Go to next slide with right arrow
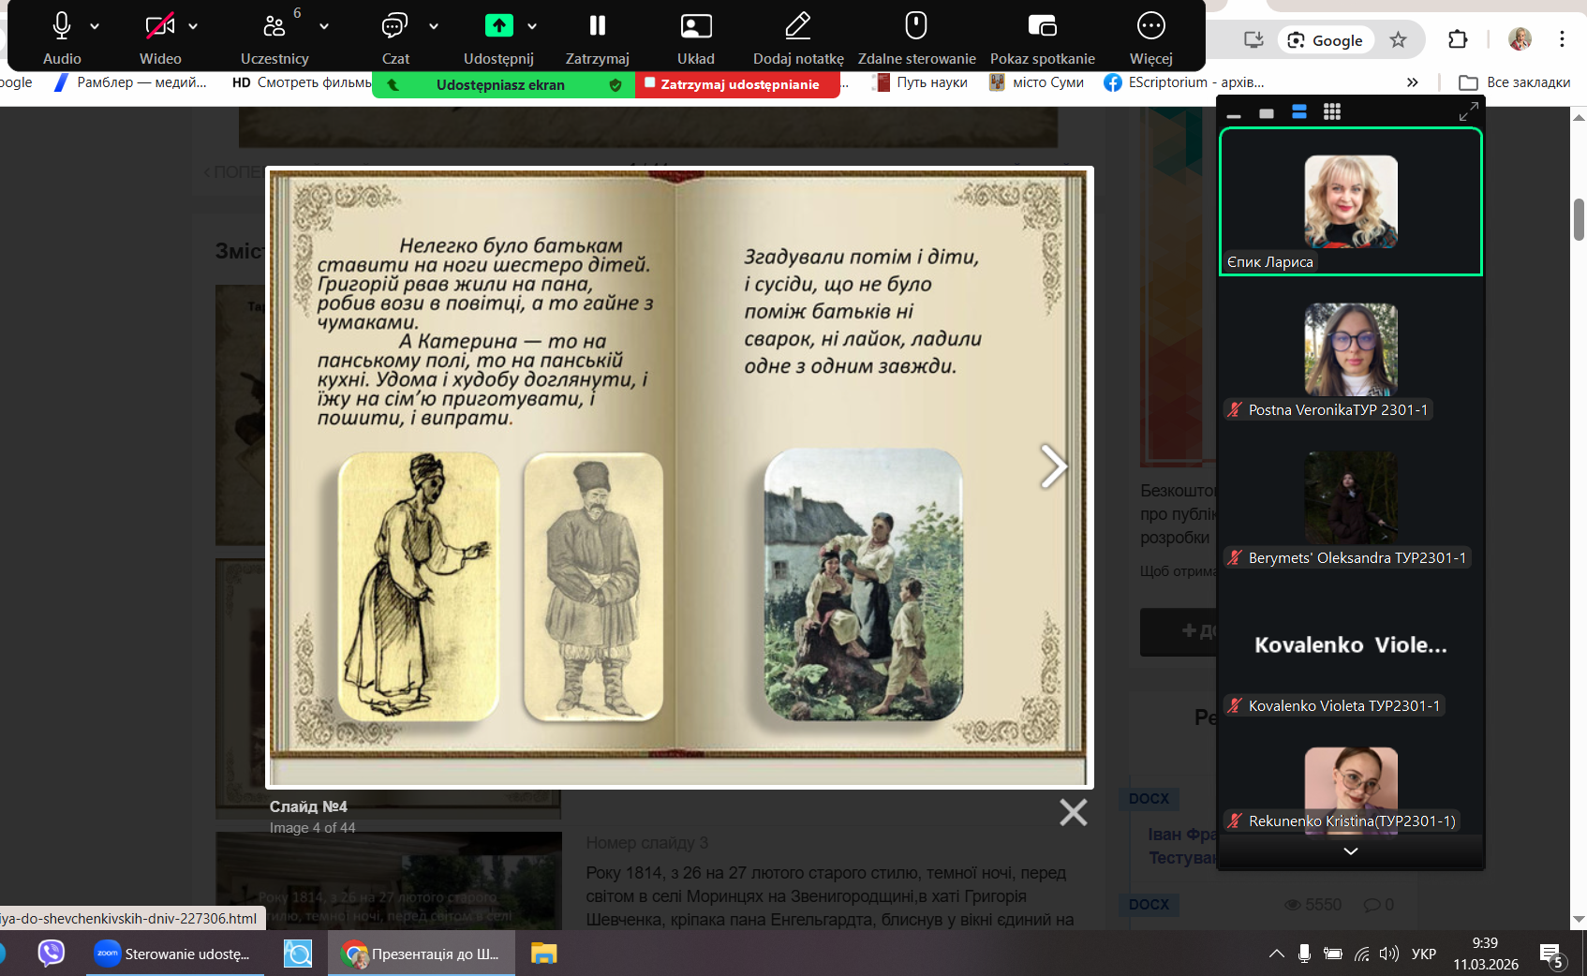This screenshot has height=976, width=1587. (1053, 466)
